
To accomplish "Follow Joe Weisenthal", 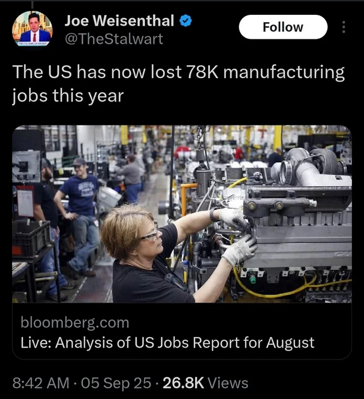I will coord(283,27).
